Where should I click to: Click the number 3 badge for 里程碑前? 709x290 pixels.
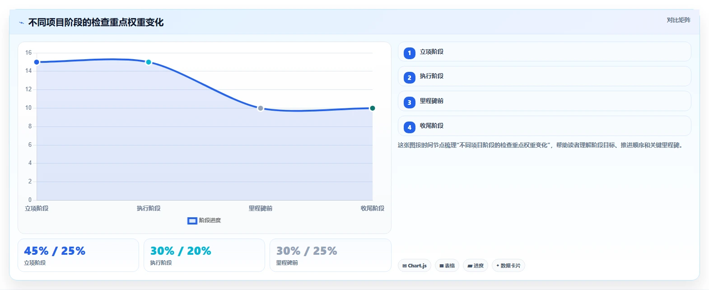tap(409, 103)
